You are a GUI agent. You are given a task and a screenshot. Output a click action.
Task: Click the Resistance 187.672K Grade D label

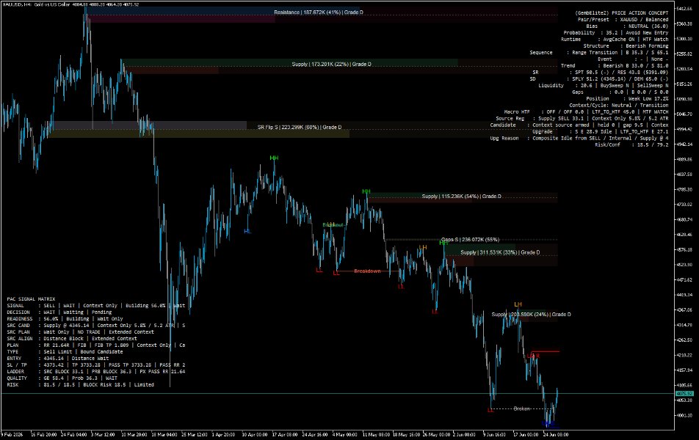[x=319, y=12]
